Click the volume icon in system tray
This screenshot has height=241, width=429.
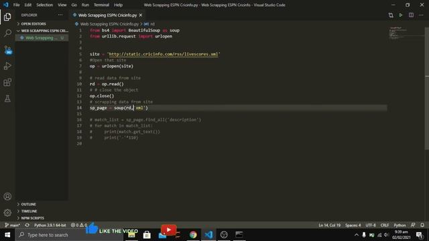coord(386,235)
